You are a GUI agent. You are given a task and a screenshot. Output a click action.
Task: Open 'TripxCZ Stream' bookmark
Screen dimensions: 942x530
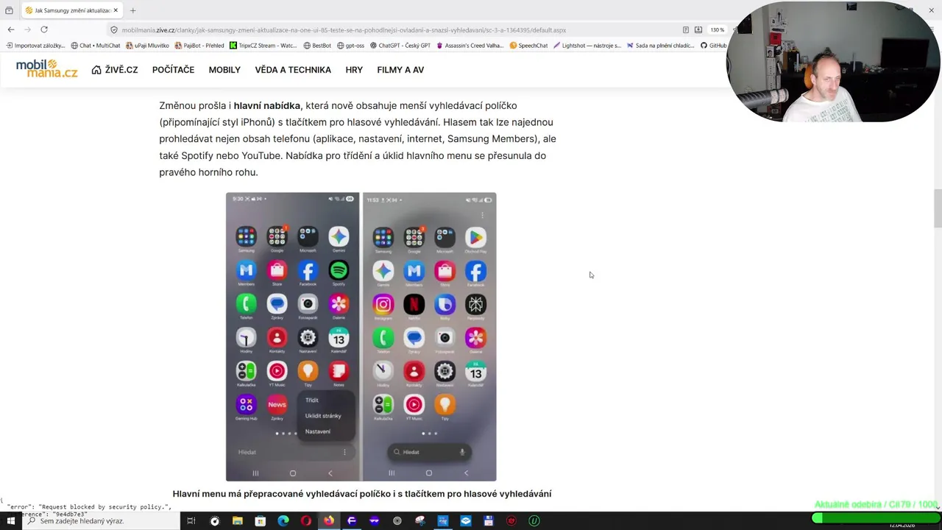tap(263, 46)
